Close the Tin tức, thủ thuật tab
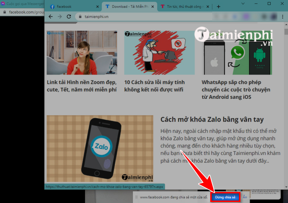This screenshot has width=288, height=203. pyautogui.click(x=208, y=7)
